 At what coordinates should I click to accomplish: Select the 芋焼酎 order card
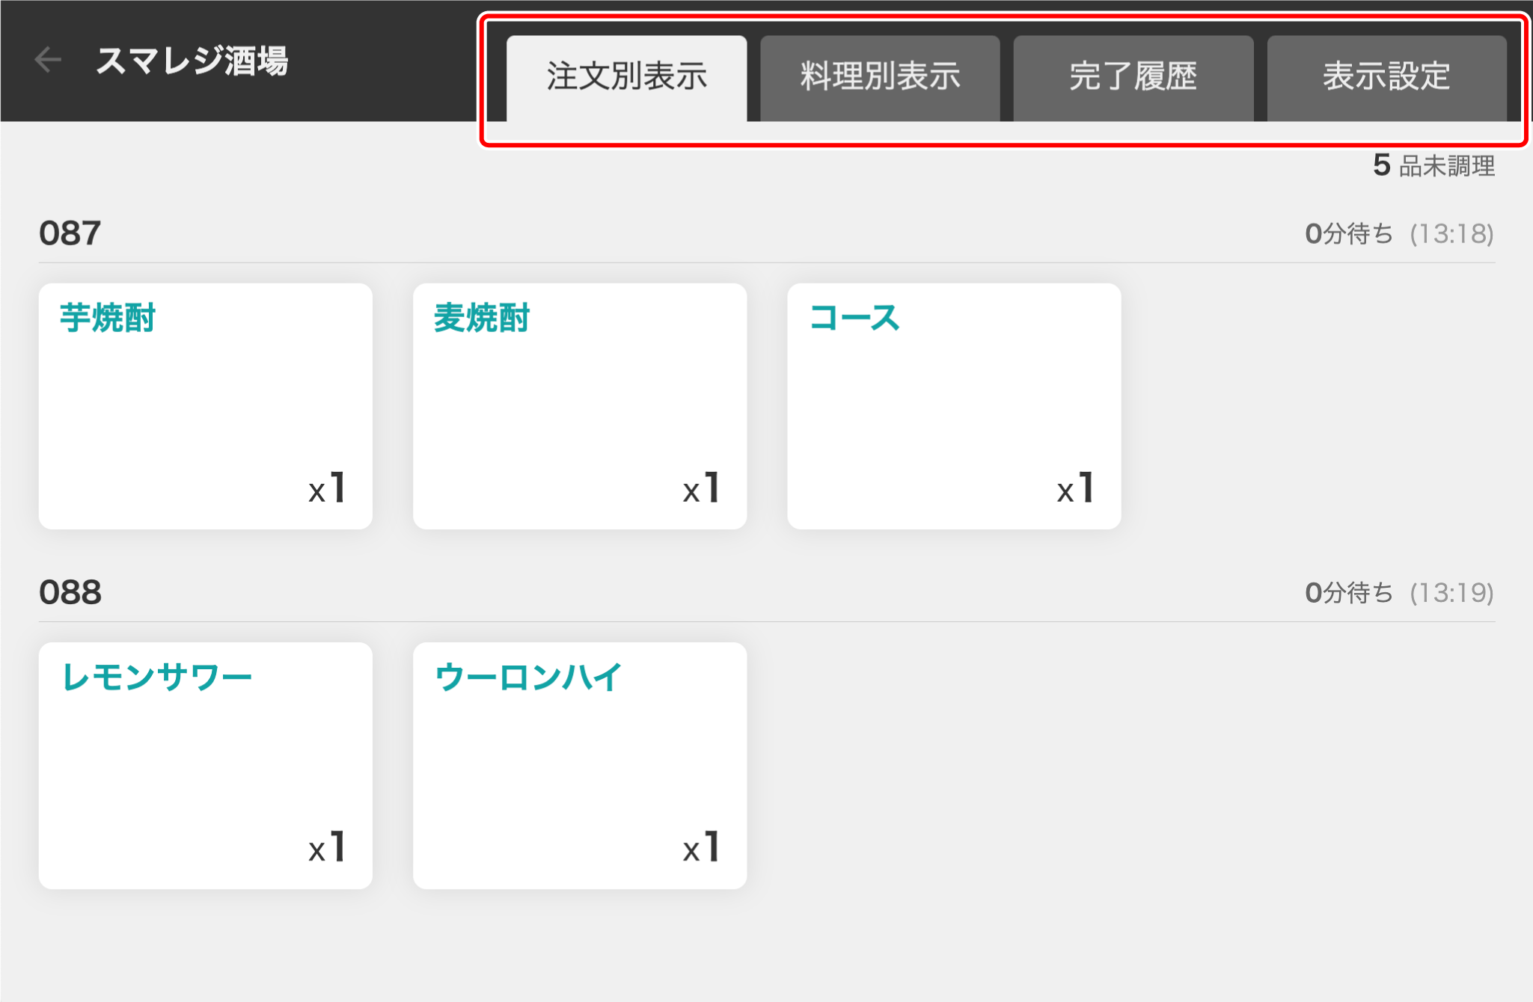206,406
